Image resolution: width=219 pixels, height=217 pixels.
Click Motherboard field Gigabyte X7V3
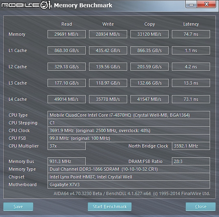[x=129, y=184]
